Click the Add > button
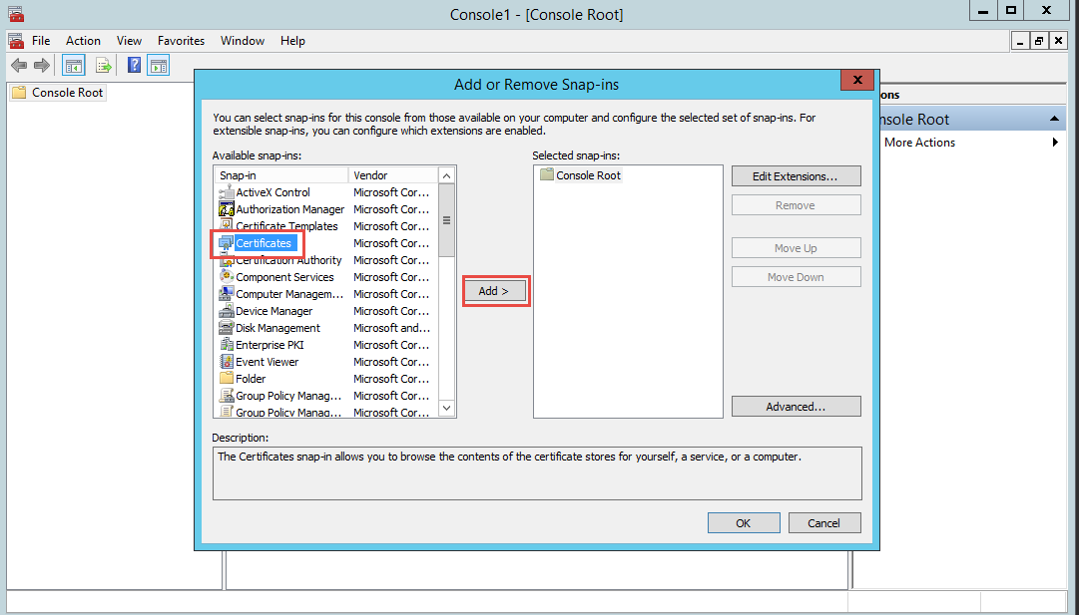The height and width of the screenshot is (615, 1079). [x=496, y=291]
